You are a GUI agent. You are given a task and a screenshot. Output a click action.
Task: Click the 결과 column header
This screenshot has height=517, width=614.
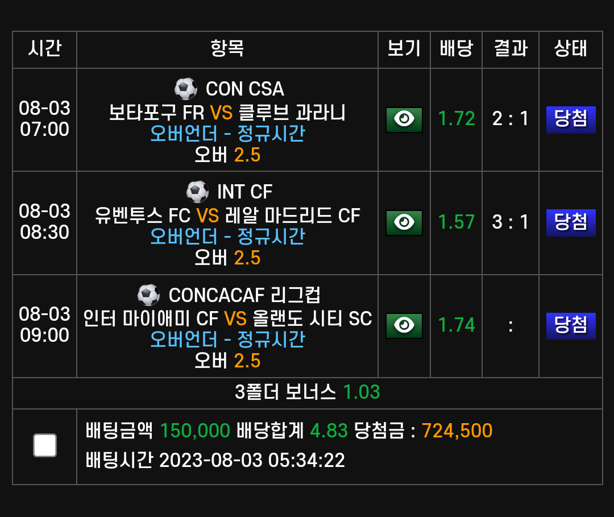(x=511, y=49)
